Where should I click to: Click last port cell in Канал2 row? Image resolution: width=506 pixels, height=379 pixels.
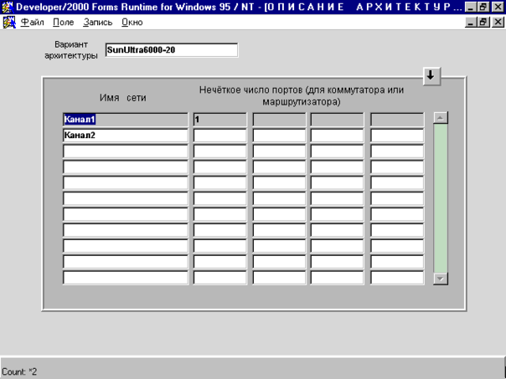pyautogui.click(x=397, y=136)
